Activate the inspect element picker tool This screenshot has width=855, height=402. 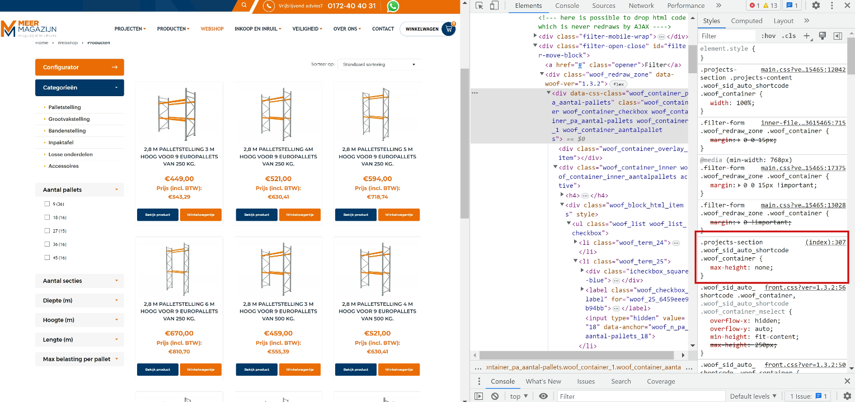point(480,6)
